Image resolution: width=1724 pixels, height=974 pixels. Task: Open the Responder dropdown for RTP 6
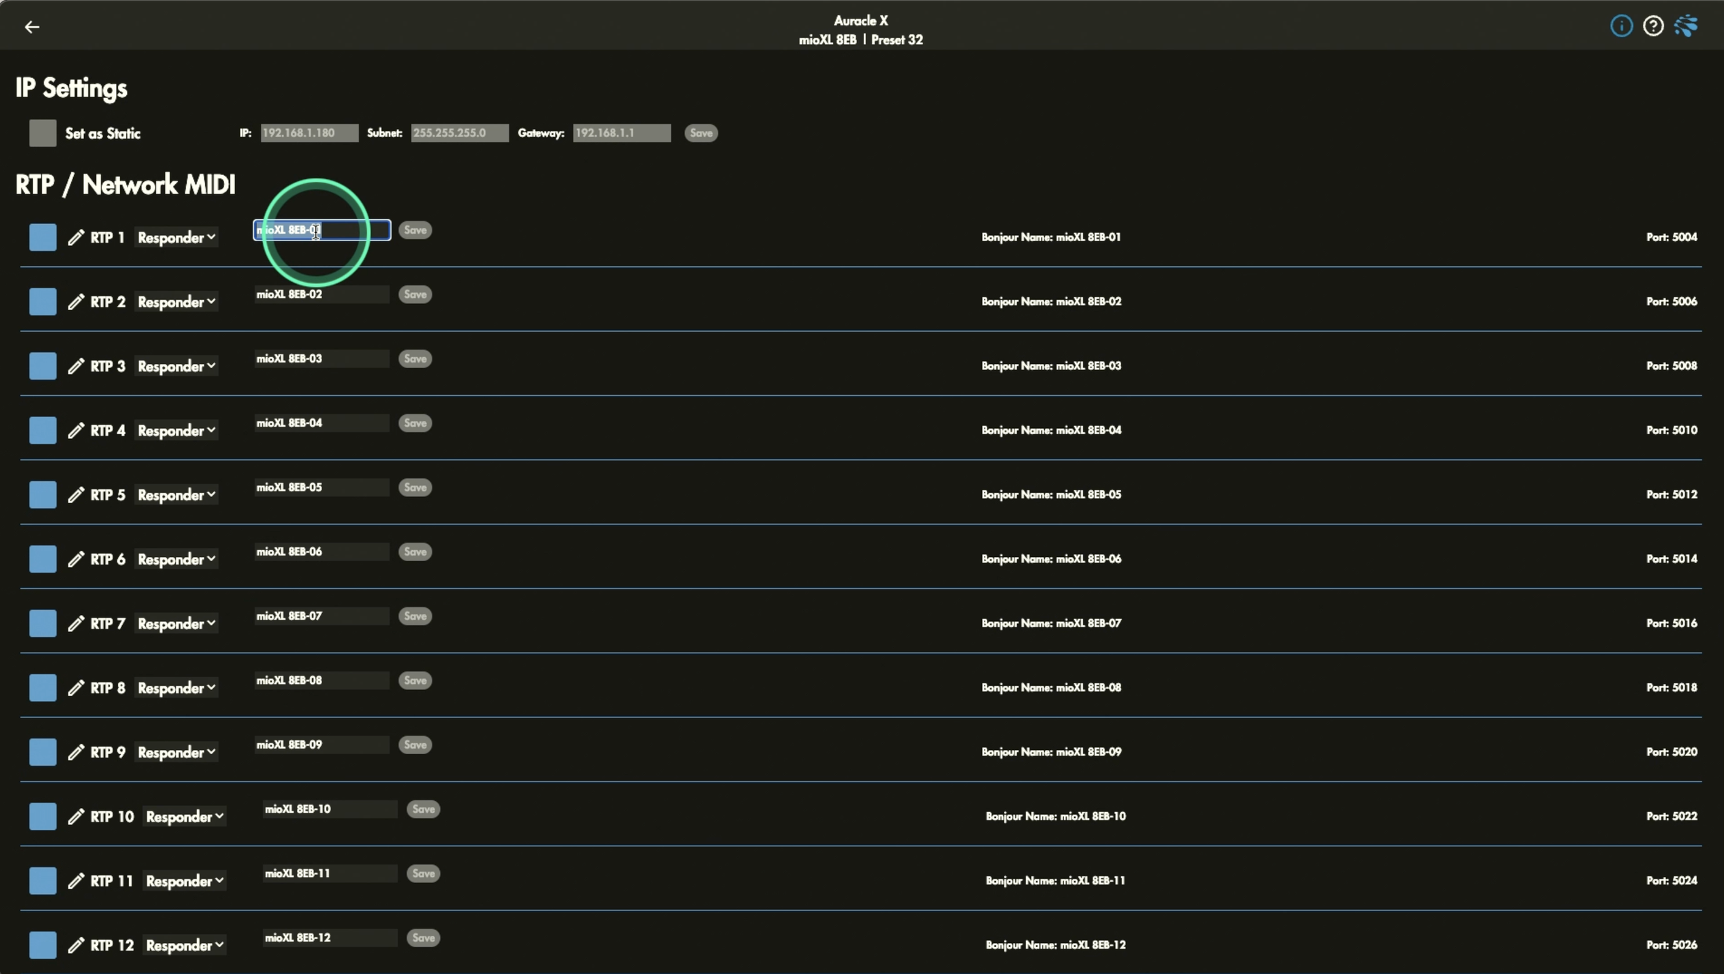coord(177,559)
